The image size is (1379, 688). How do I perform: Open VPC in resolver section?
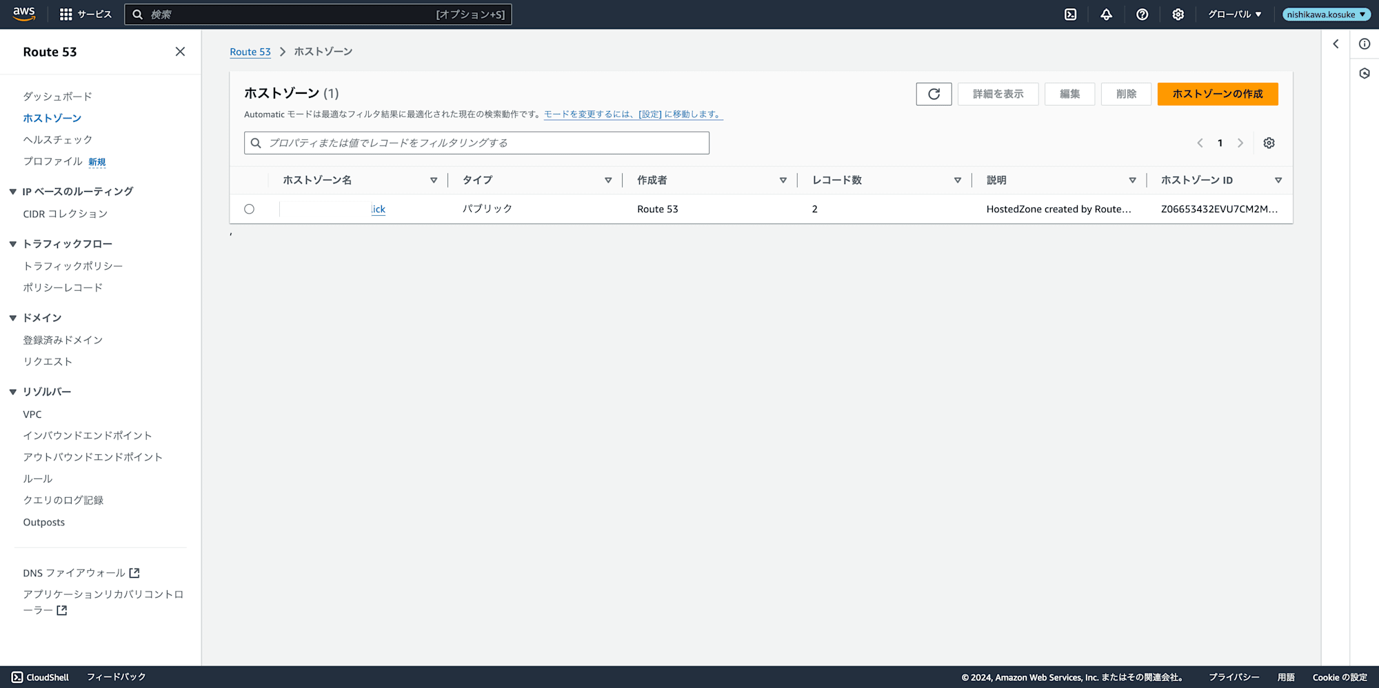point(32,414)
